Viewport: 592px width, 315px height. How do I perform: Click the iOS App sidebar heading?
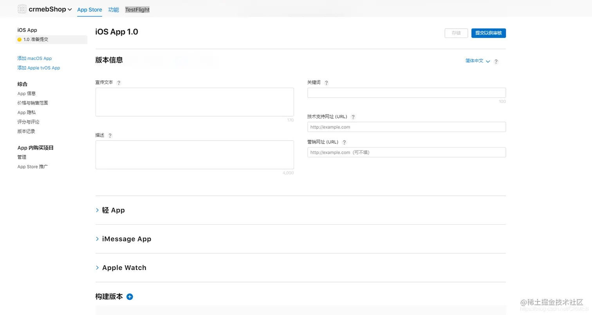coord(27,30)
